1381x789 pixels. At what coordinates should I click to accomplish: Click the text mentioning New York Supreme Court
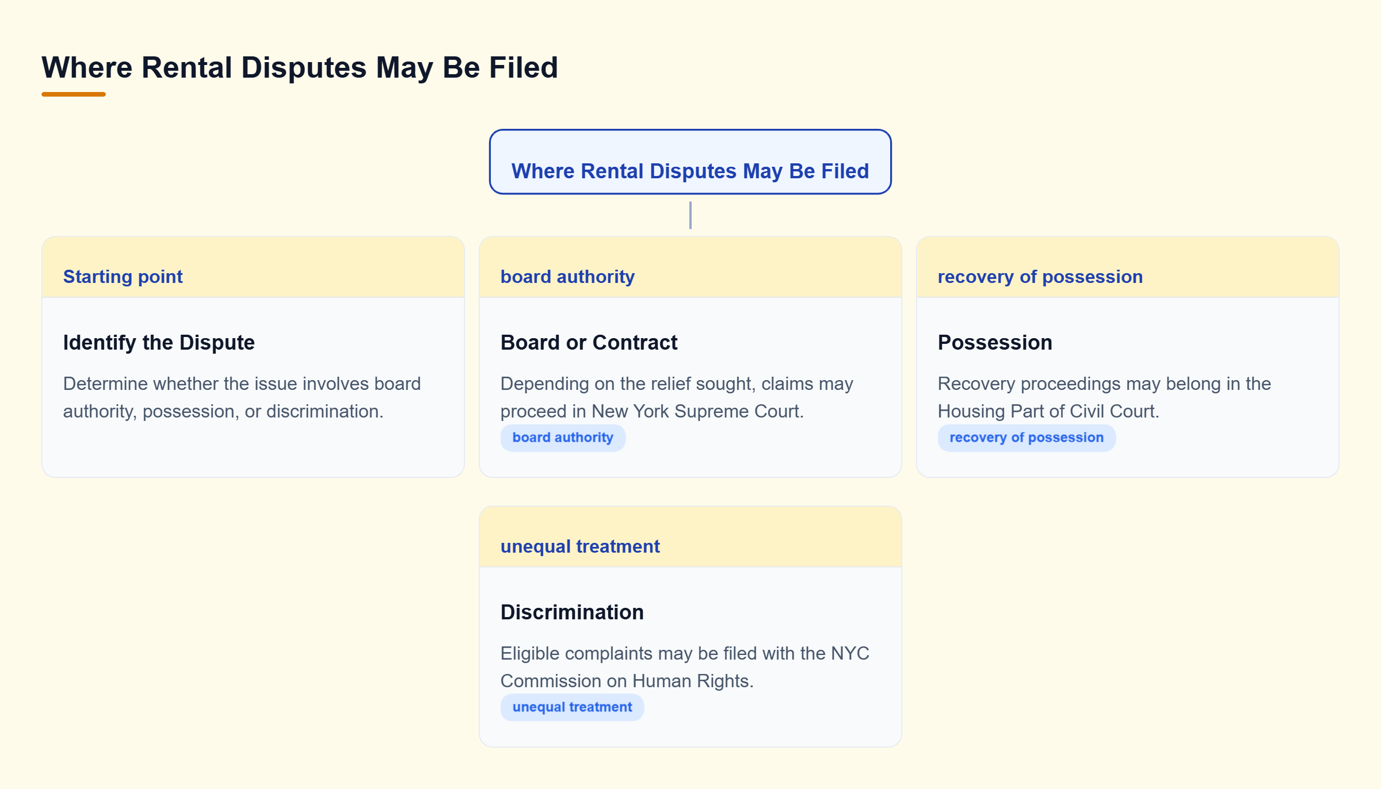point(677,397)
